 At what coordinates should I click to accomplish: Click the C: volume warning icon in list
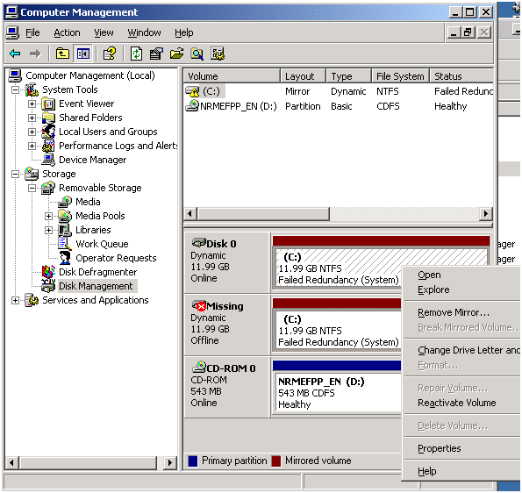click(192, 91)
